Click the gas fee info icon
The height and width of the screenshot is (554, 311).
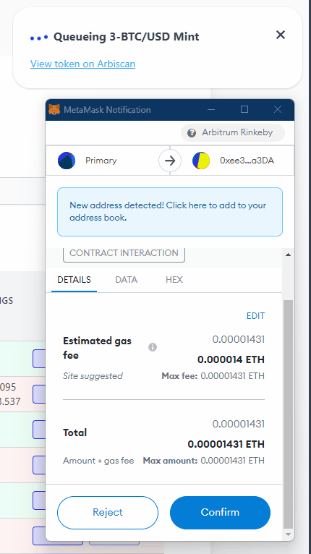pos(153,347)
